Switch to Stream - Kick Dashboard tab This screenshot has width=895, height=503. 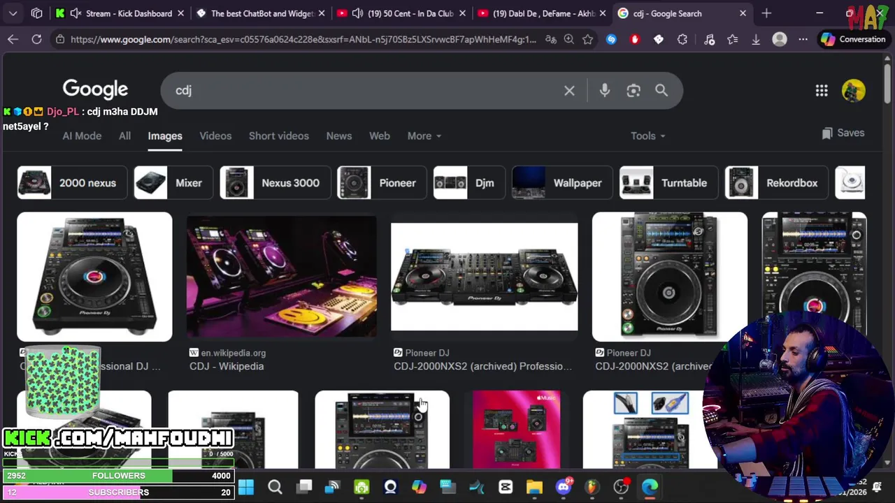point(119,13)
